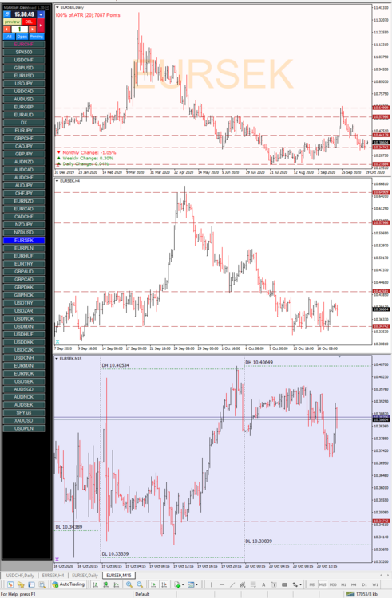Switch timeframe to H1
The image size is (392, 598).
(x=343, y=584)
